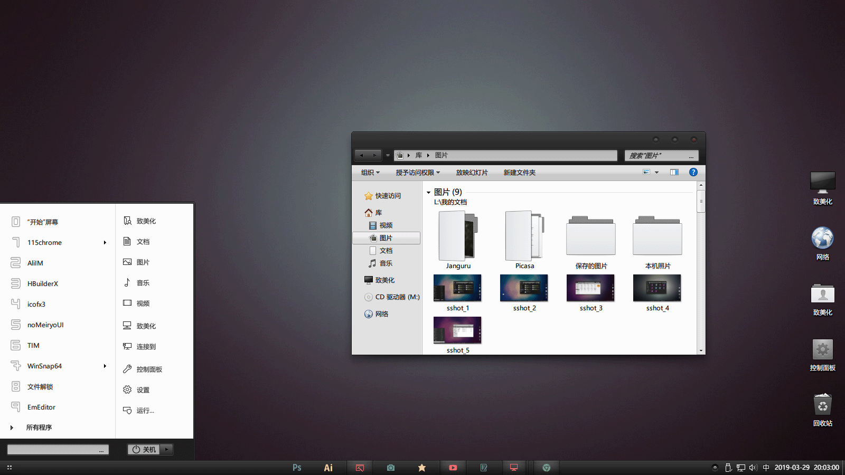The width and height of the screenshot is (845, 475).
Task: Click the 放映幻灯片 button
Action: [x=472, y=173]
